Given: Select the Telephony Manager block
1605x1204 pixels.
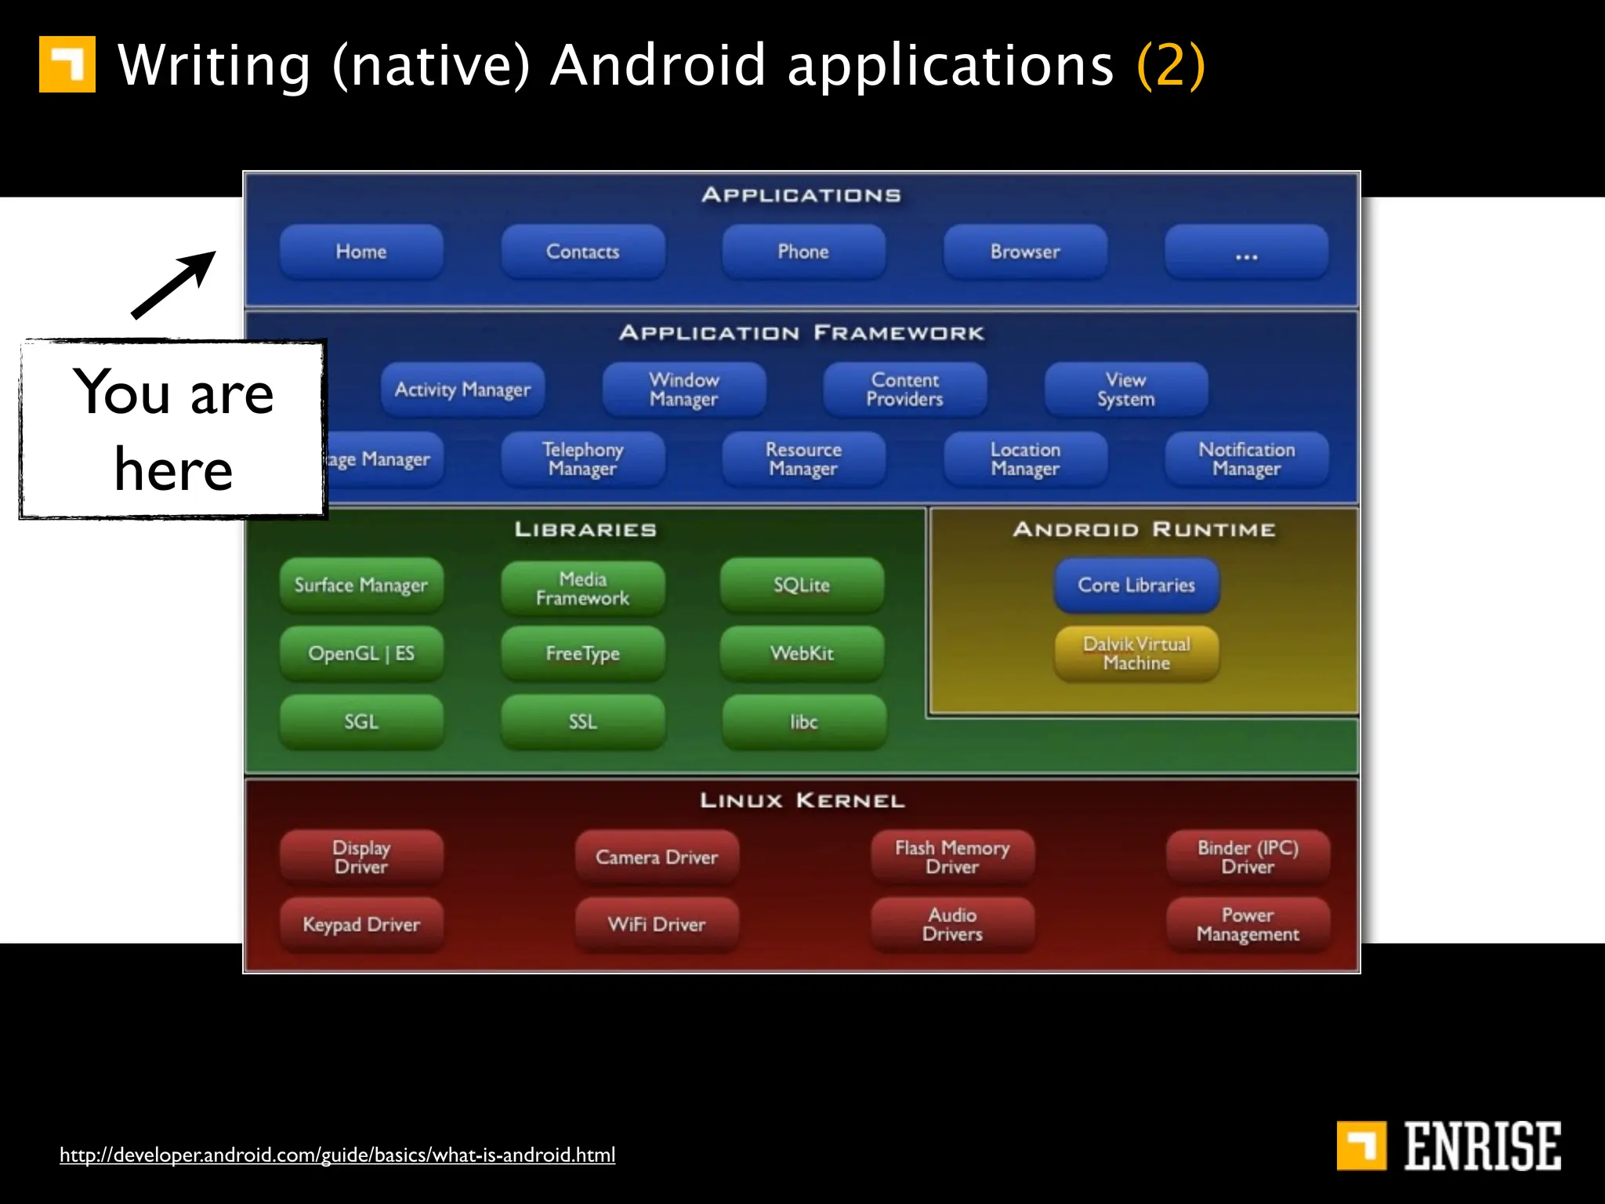Looking at the screenshot, I should [x=583, y=459].
